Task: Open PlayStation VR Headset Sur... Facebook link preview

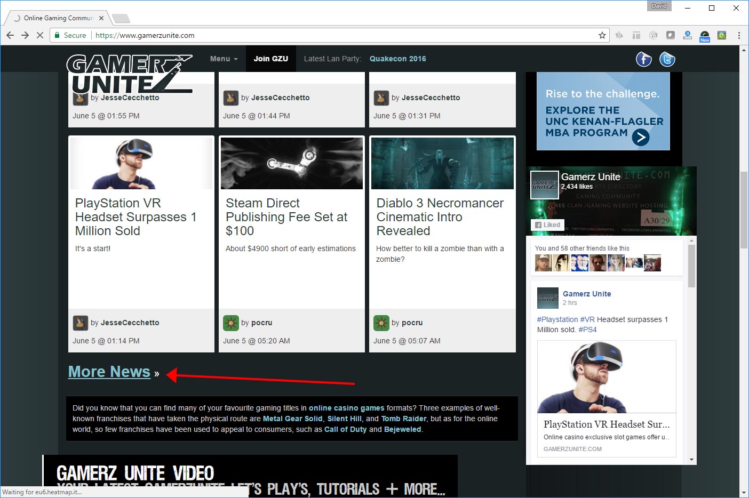Action: tap(607, 424)
